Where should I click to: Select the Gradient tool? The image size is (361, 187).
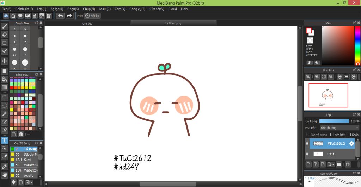pos(4,87)
